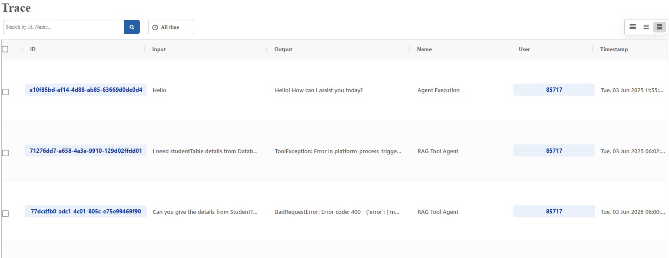
Task: Open trace a10f85bd-af14-4d88-ab85-63669d0de0d4
Action: point(86,90)
